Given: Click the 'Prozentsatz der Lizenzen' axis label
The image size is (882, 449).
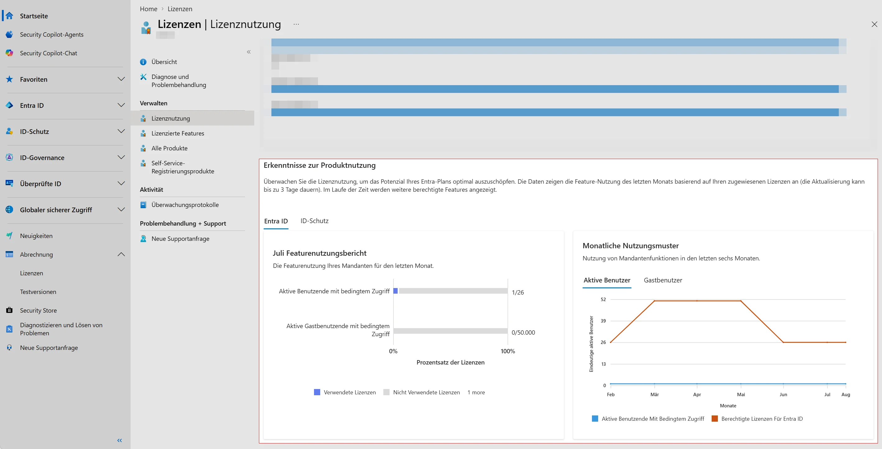Looking at the screenshot, I should (x=450, y=362).
